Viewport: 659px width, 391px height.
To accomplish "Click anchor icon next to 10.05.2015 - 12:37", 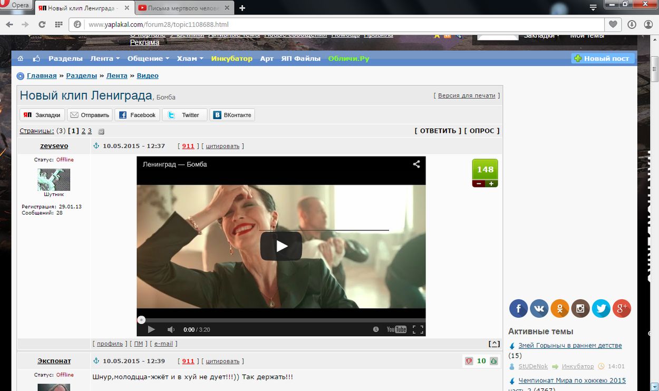I will click(96, 146).
